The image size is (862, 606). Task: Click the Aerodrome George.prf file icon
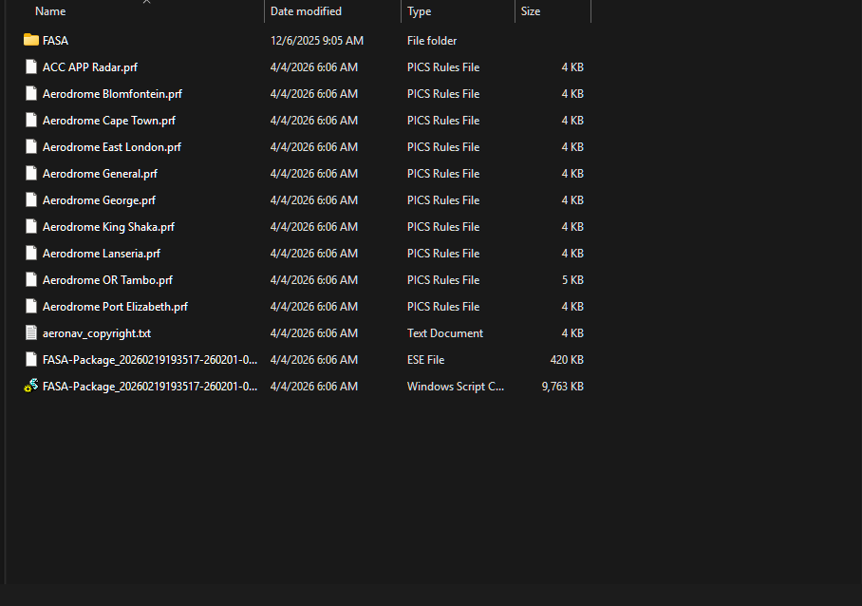click(31, 200)
